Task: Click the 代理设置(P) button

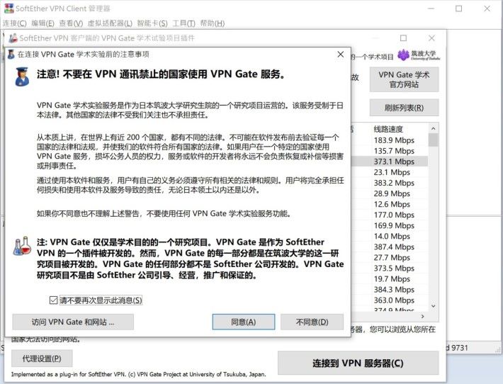Action: (x=42, y=358)
